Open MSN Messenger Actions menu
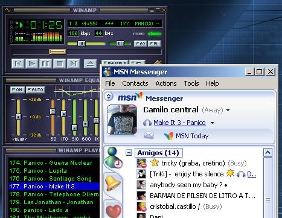 coord(166,83)
